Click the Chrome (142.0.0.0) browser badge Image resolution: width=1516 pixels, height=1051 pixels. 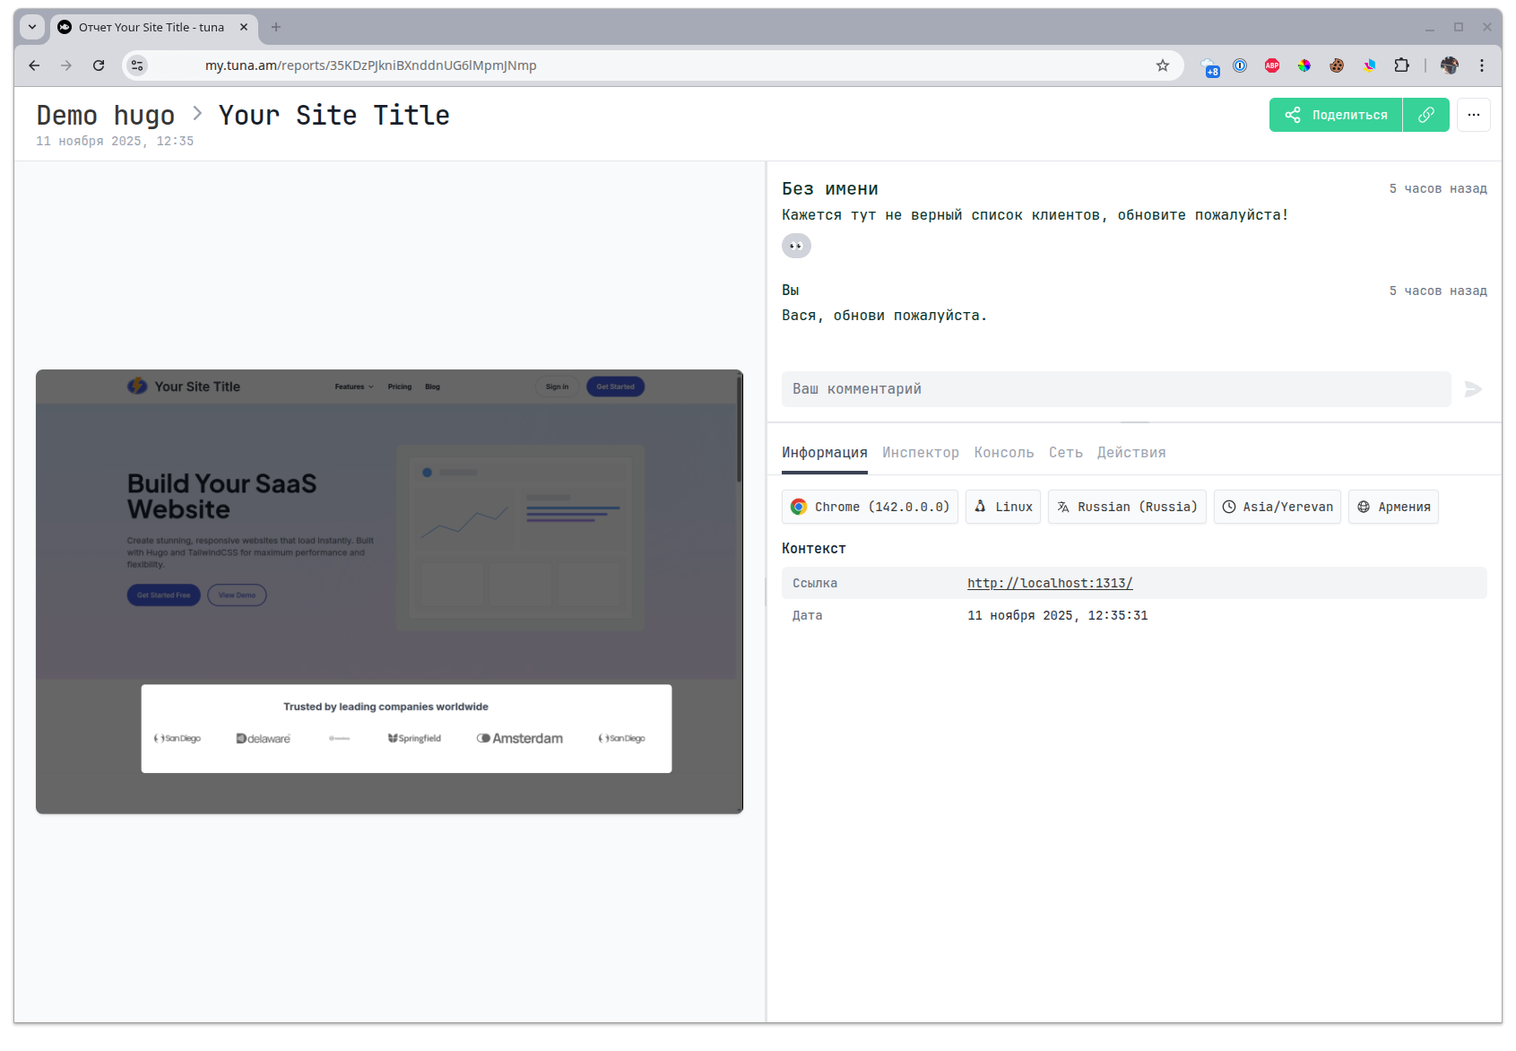[x=870, y=507]
